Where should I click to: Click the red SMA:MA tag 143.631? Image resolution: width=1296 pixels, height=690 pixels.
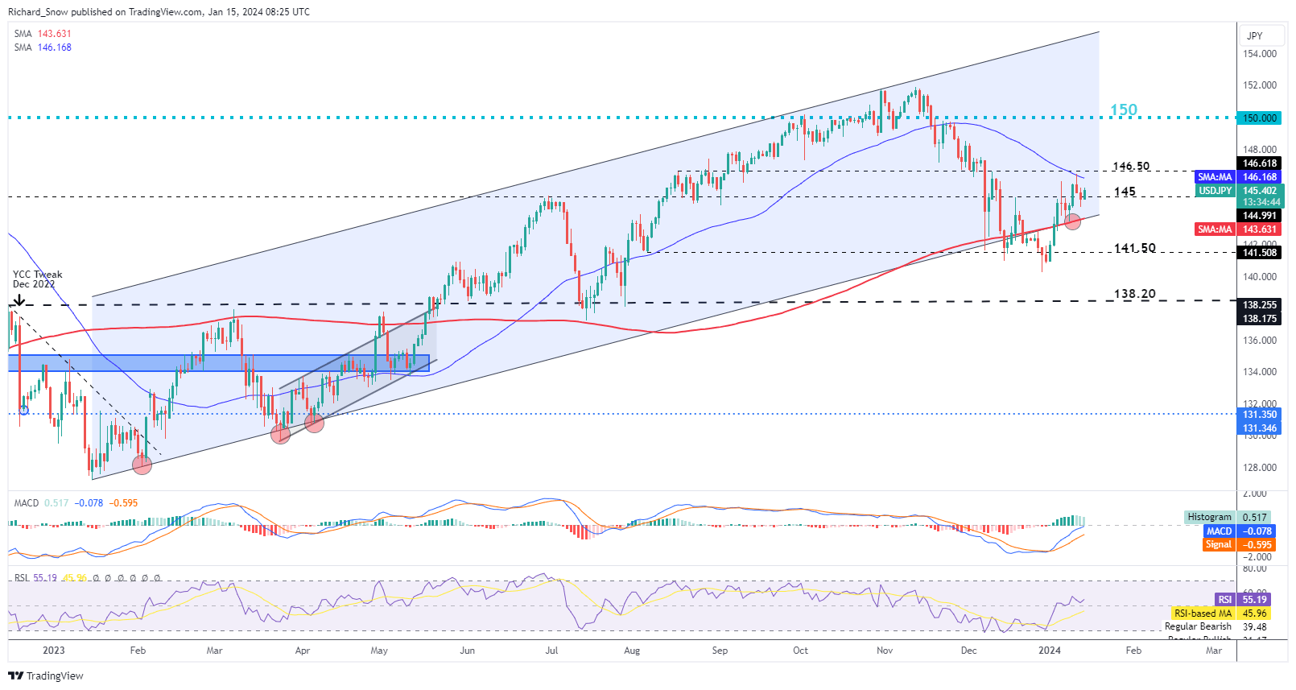pos(1238,229)
